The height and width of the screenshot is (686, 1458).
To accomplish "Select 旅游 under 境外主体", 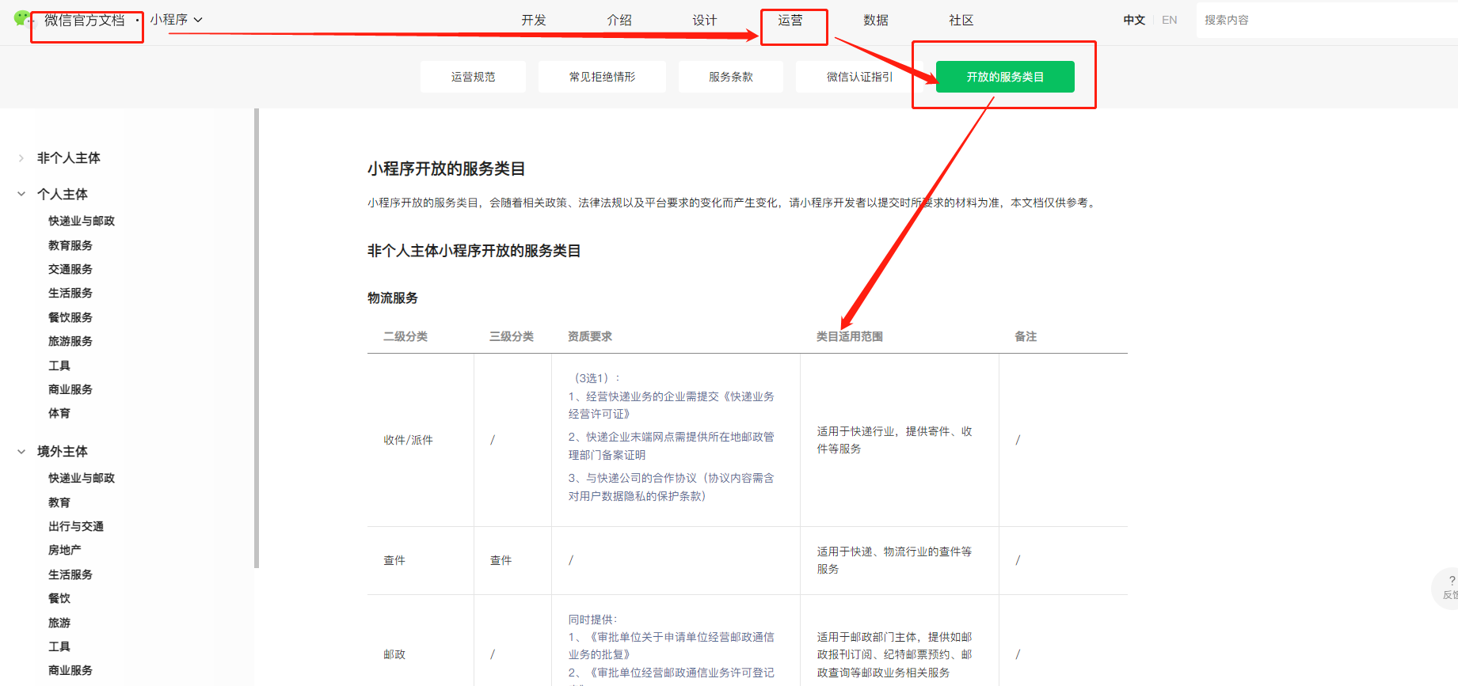I will point(59,623).
